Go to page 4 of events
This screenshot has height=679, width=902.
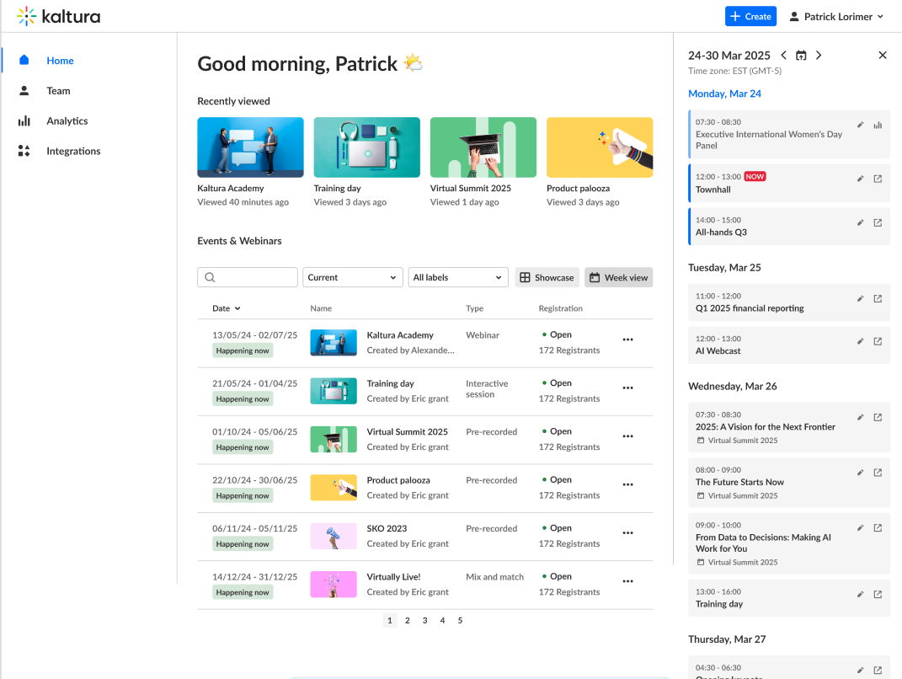(442, 620)
